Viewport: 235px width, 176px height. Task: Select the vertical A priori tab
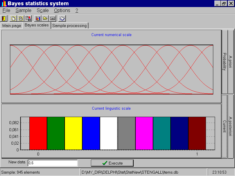tap(231, 62)
